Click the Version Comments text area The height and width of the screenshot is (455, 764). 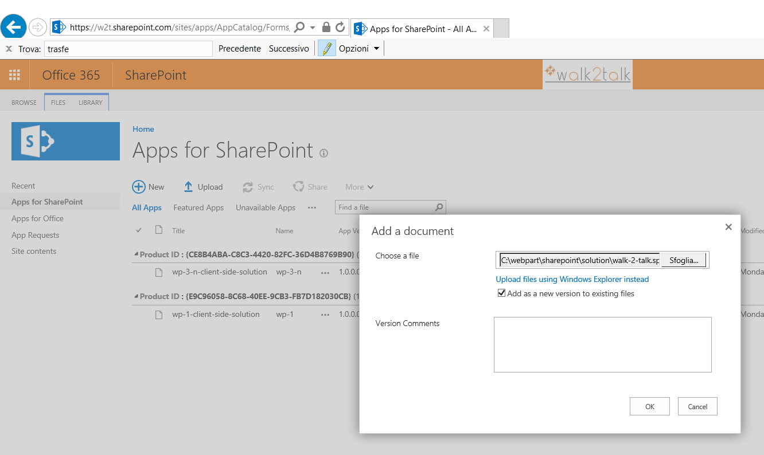602,344
